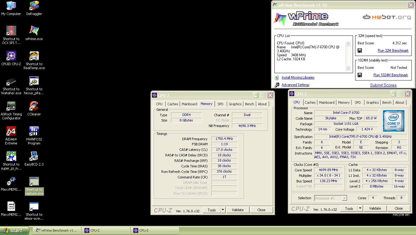This screenshot has height=235, width=416.
Task: Launch Defraggler from the desktop
Action: pyautogui.click(x=34, y=6)
